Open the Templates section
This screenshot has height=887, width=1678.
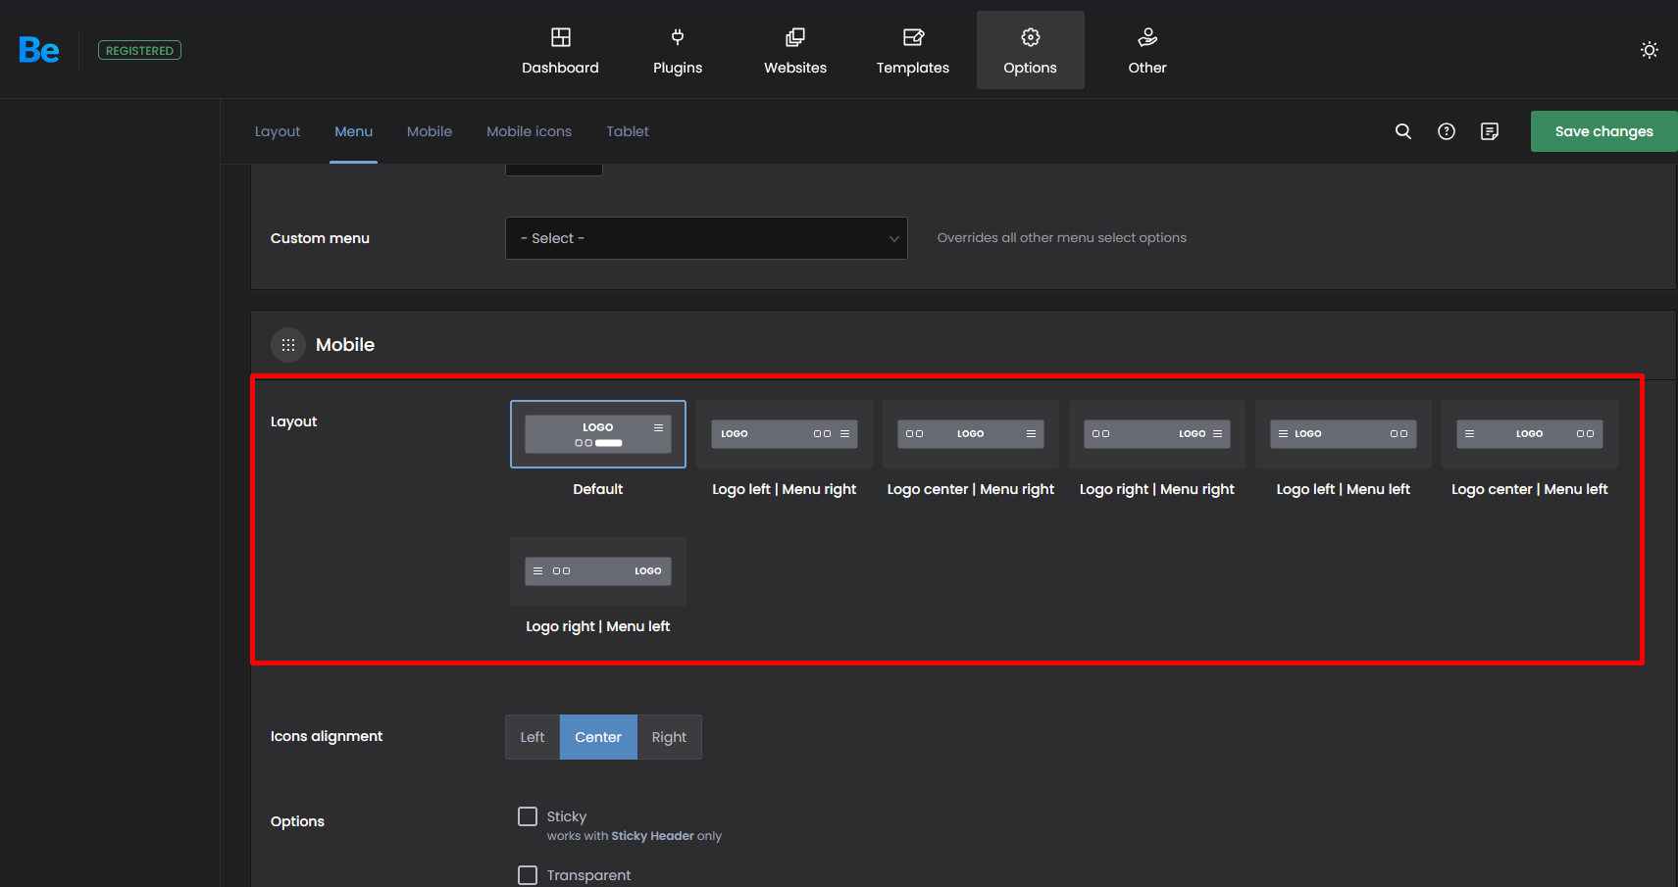coord(912,50)
